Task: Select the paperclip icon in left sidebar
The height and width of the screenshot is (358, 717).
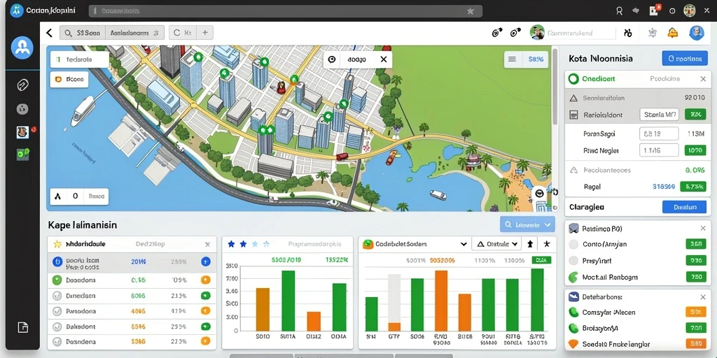Action: click(22, 85)
